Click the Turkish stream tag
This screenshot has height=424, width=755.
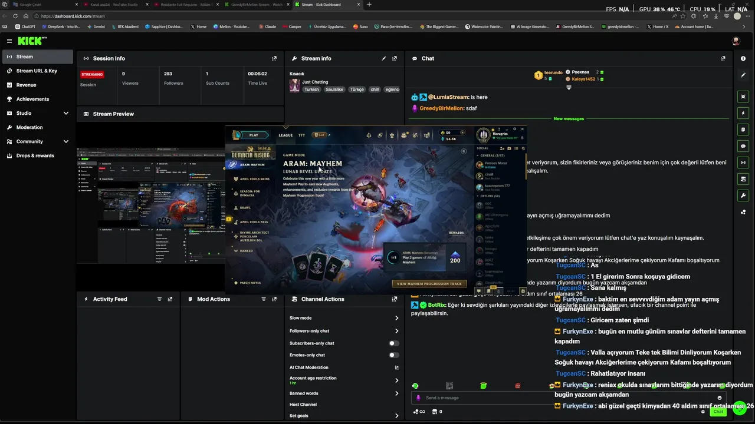coord(311,90)
